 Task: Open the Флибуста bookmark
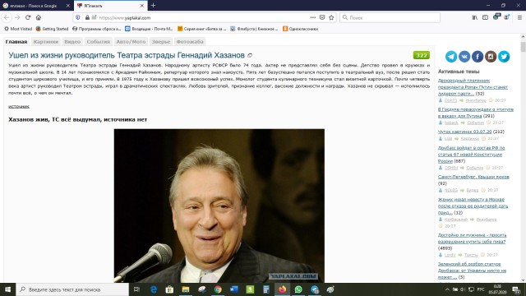pyautogui.click(x=254, y=29)
